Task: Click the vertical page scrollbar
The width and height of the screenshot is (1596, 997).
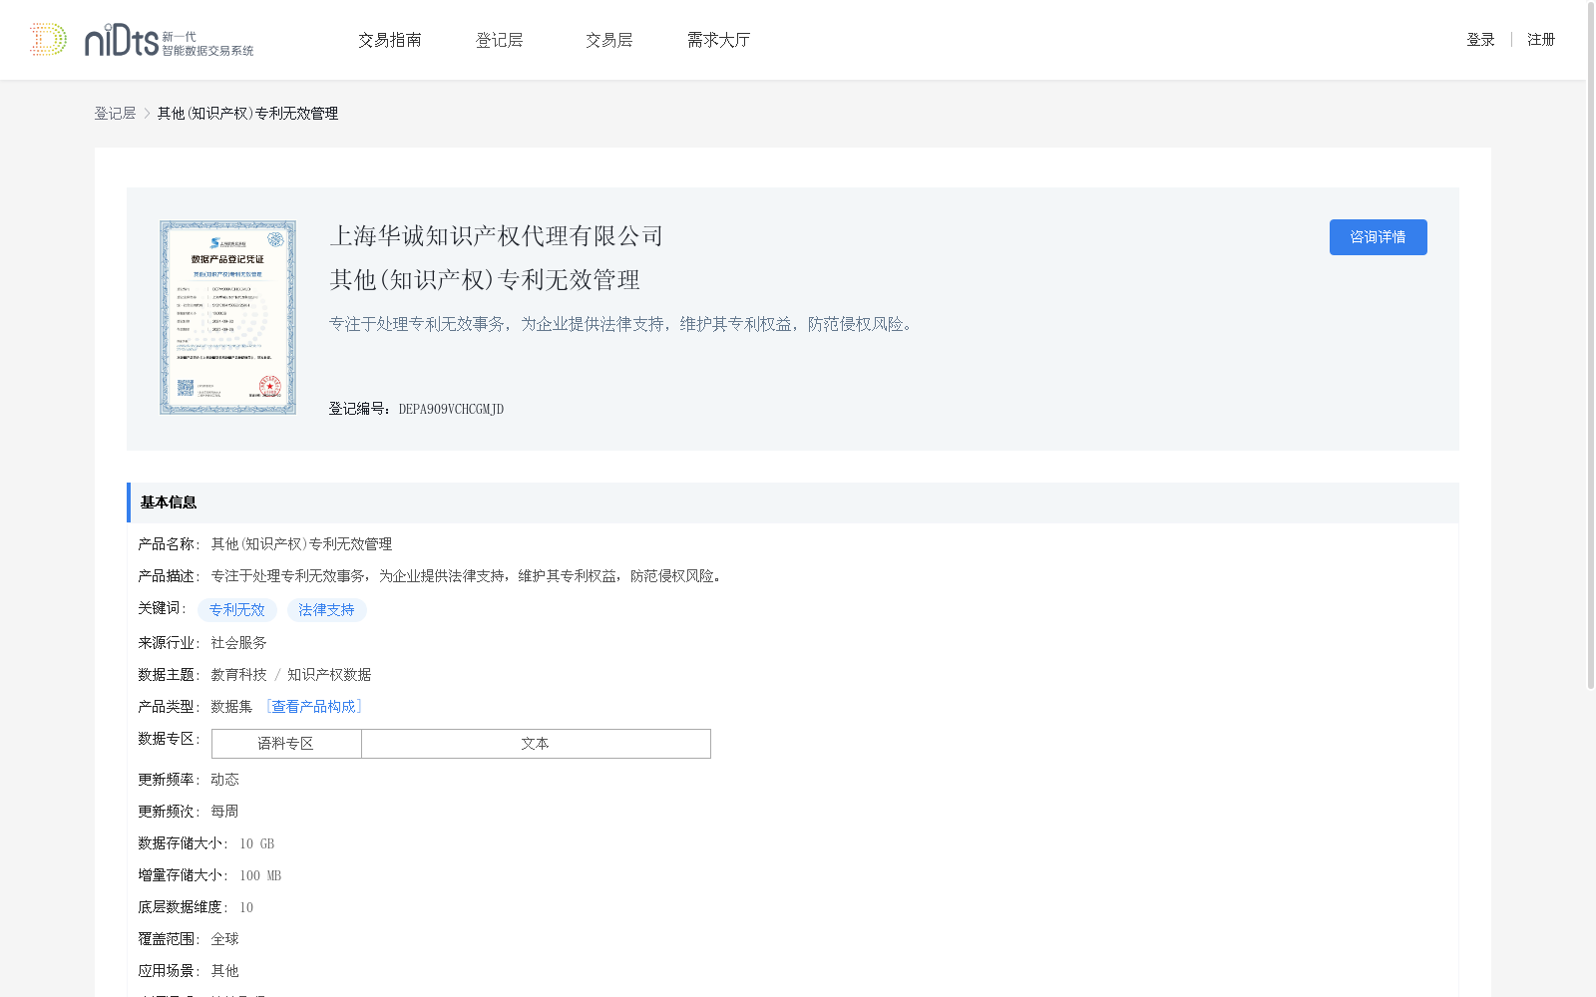Action: (1590, 347)
